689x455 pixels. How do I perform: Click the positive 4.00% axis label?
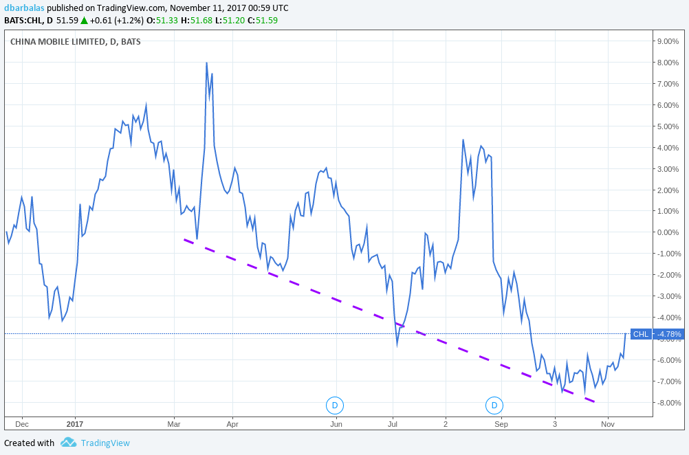(x=668, y=148)
